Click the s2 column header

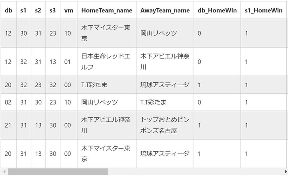click(x=38, y=11)
